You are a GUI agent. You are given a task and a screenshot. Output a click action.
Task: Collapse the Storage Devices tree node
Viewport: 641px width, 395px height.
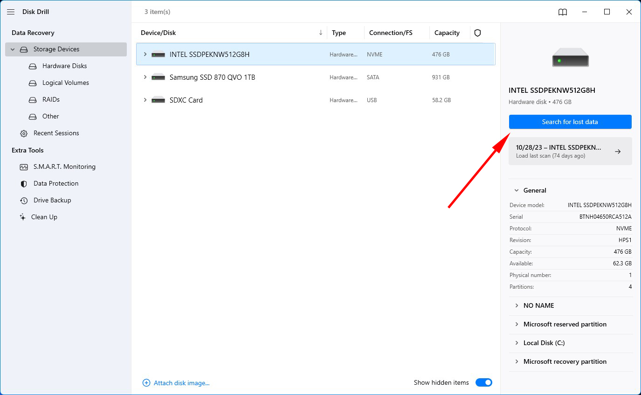coord(13,49)
